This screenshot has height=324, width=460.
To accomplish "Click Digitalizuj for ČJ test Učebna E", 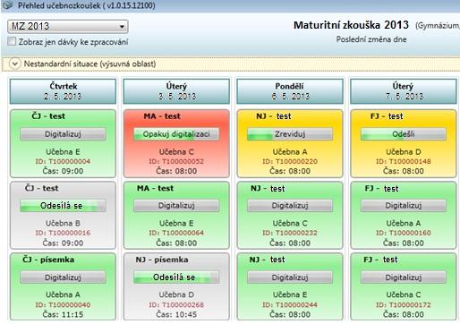I will click(x=63, y=134).
